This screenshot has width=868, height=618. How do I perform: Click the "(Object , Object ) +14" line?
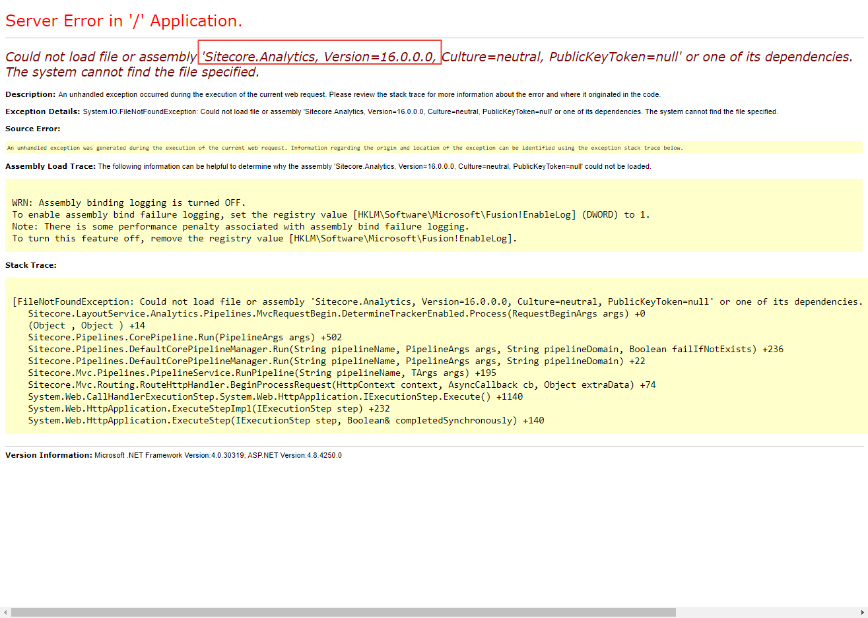86,325
